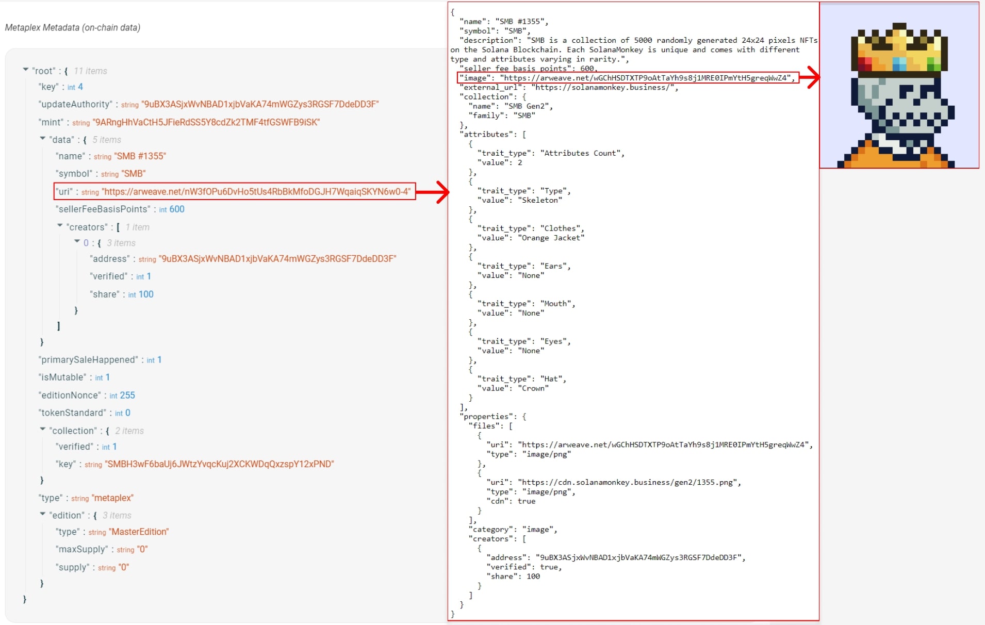This screenshot has height=625, width=985.
Task: Collapse creator item "0"
Action: click(x=77, y=242)
